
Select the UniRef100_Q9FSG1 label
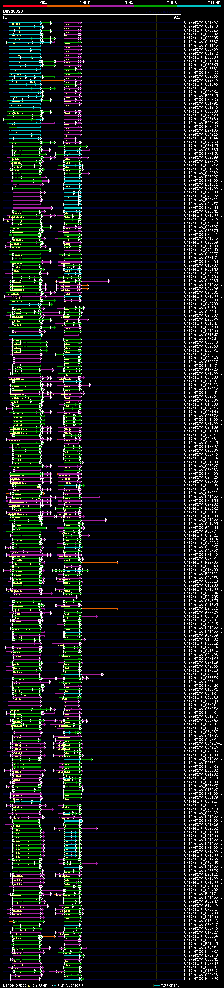tap(201, 292)
